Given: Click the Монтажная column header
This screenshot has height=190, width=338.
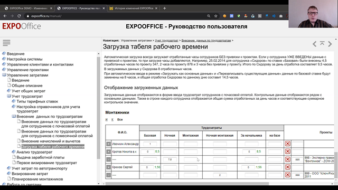Looking at the screenshot, I should click(190, 136).
